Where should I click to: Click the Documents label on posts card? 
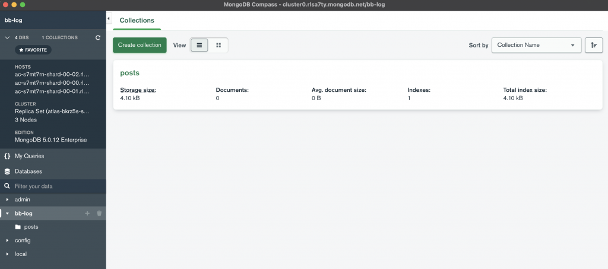tap(232, 90)
